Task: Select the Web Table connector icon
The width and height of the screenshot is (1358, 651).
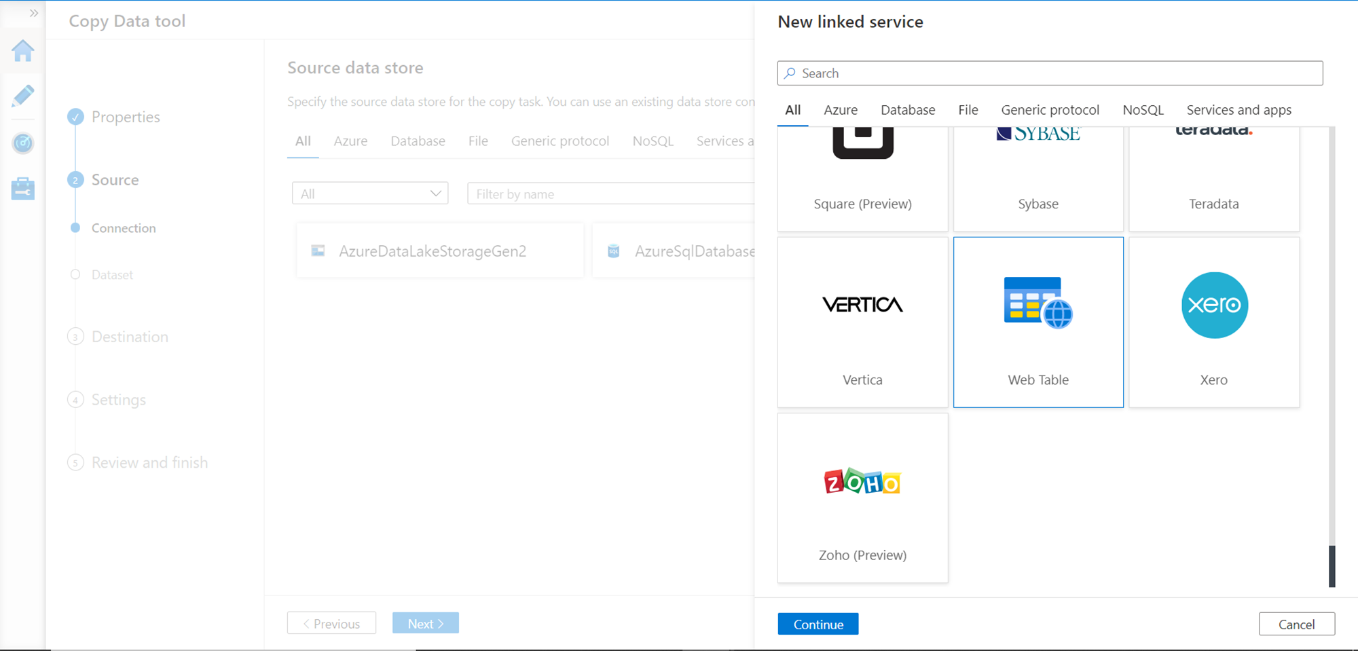Action: [1038, 303]
